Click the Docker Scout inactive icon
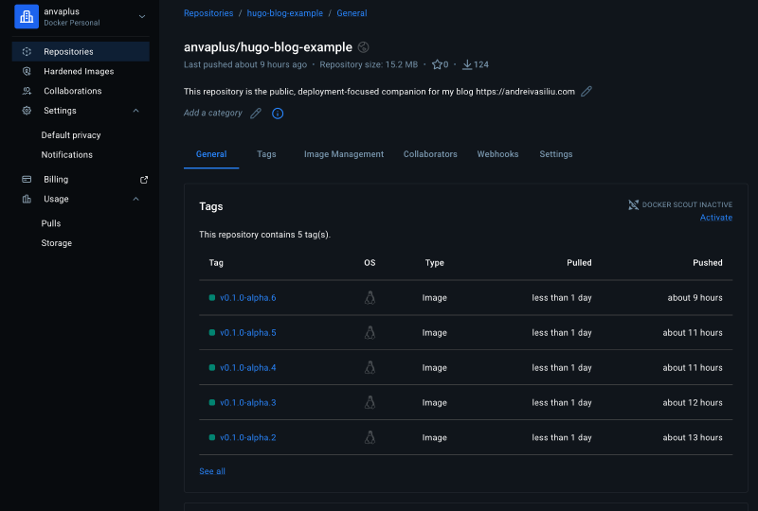The width and height of the screenshot is (758, 511). coord(633,204)
